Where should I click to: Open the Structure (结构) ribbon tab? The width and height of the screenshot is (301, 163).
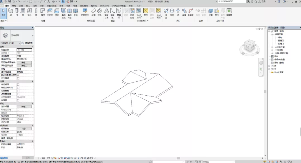point(14,6)
